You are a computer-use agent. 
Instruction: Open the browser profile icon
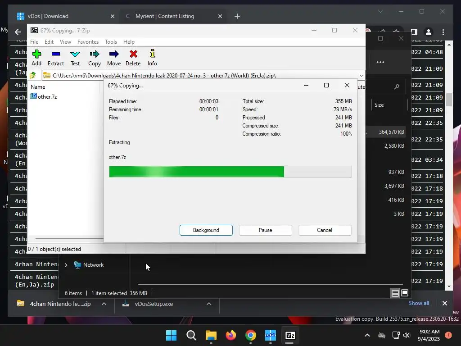tap(429, 32)
